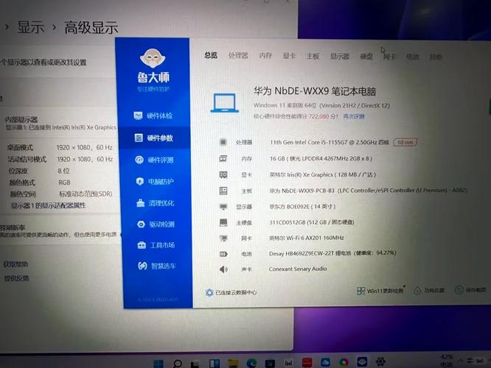Select the Desay battery info text
The height and width of the screenshot is (368, 491).
click(x=332, y=253)
